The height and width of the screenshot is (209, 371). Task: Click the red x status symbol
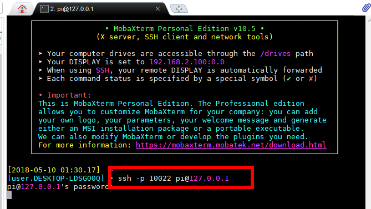click(311, 79)
